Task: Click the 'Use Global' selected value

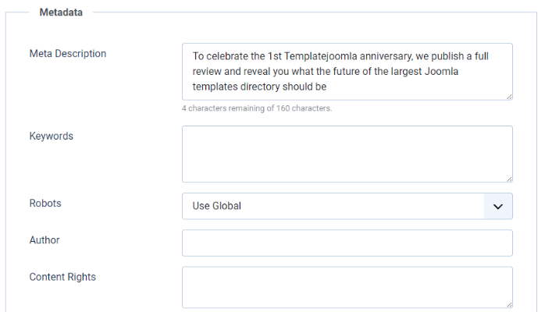Action: click(217, 206)
